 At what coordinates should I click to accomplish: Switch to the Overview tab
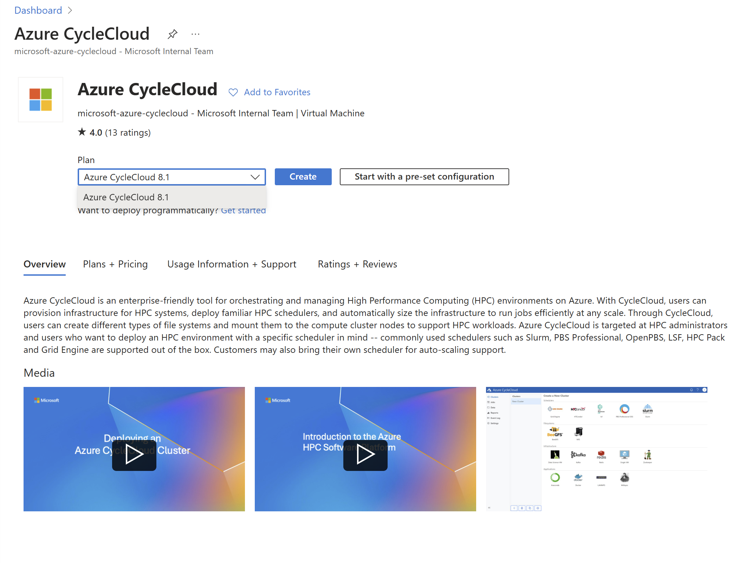pyautogui.click(x=45, y=264)
